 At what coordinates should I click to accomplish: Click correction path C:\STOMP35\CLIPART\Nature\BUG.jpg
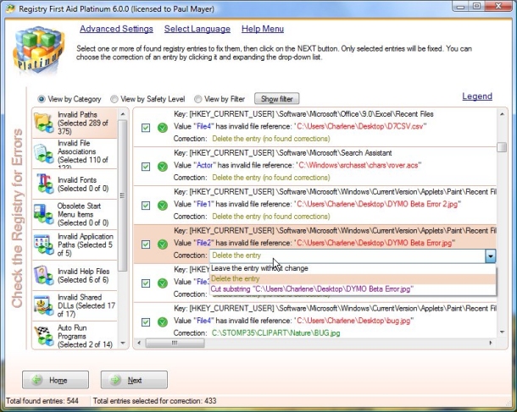275,332
